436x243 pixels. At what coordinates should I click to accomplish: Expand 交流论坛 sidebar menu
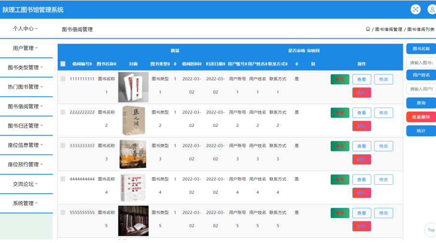coord(26,184)
